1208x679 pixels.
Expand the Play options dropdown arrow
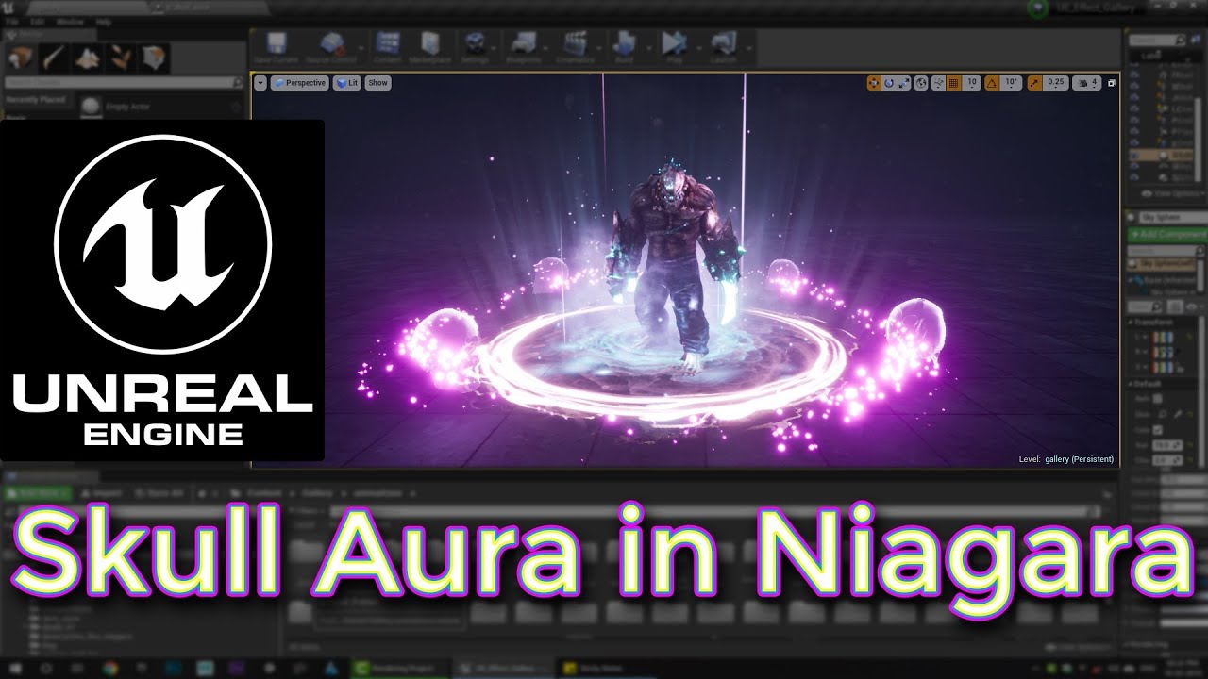coord(698,47)
